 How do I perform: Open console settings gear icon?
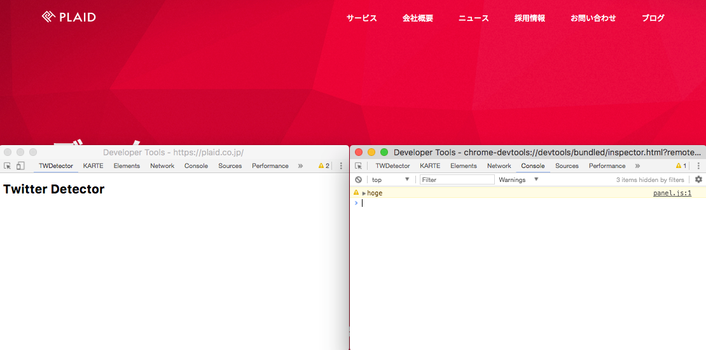click(x=698, y=180)
